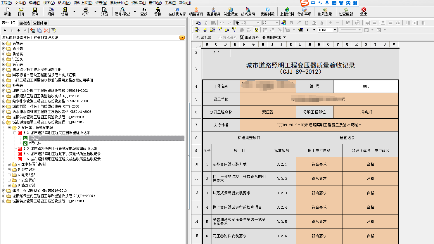The image size is (434, 244).
Task: Click the 编号 value cell 001
Action: click(x=366, y=86)
